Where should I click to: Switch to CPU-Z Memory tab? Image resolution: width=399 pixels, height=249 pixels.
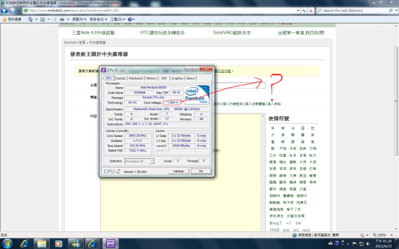pos(151,78)
